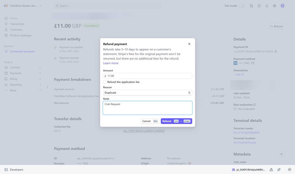Click the fee_1SXPC4RcVq1aAWIk link in Transfer details

144,131
